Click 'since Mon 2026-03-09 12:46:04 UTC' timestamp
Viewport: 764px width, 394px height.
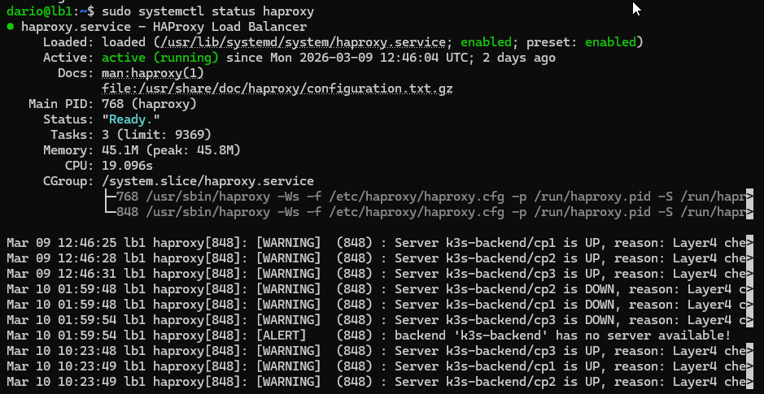point(351,58)
